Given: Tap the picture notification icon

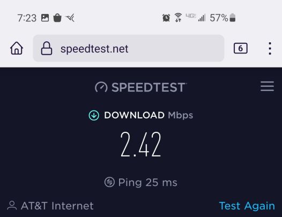Looking at the screenshot, I should 45,18.
